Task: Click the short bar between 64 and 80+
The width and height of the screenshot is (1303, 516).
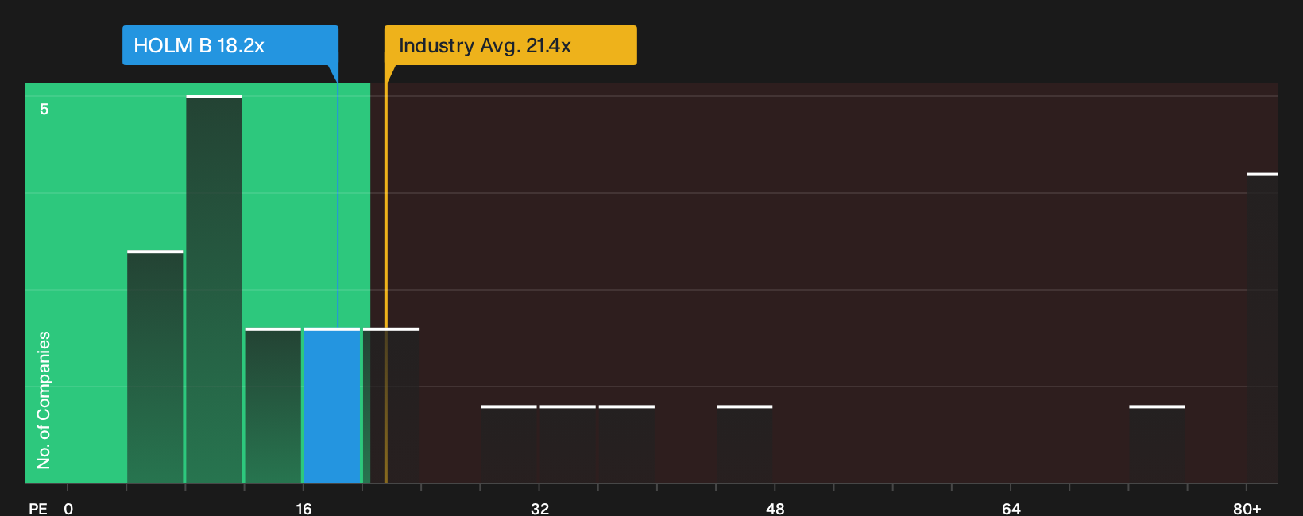Action: tap(1158, 445)
